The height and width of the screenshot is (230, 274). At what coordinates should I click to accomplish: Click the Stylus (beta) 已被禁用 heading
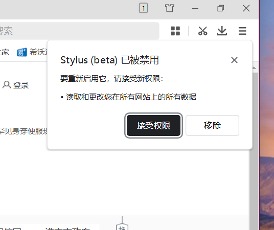[x=109, y=60]
